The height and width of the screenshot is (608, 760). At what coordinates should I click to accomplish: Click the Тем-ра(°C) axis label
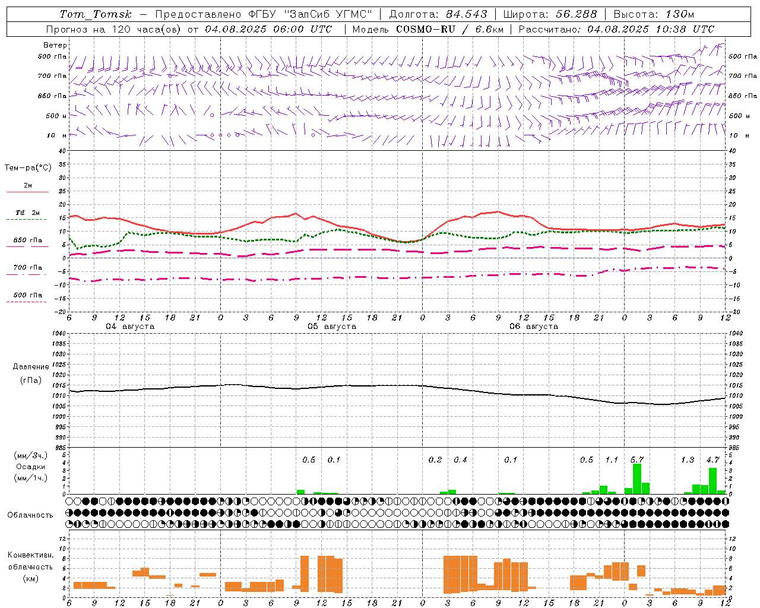click(x=28, y=168)
